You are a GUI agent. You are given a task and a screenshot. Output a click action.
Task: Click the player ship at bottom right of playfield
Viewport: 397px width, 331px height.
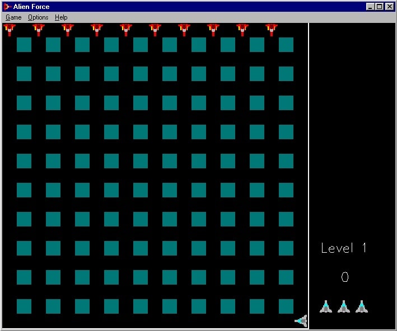301,321
